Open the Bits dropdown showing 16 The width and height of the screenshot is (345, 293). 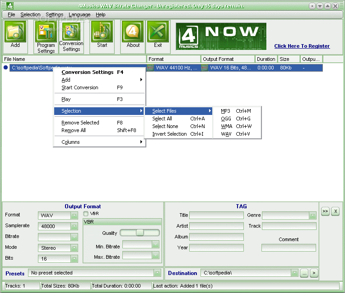[x=74, y=259]
